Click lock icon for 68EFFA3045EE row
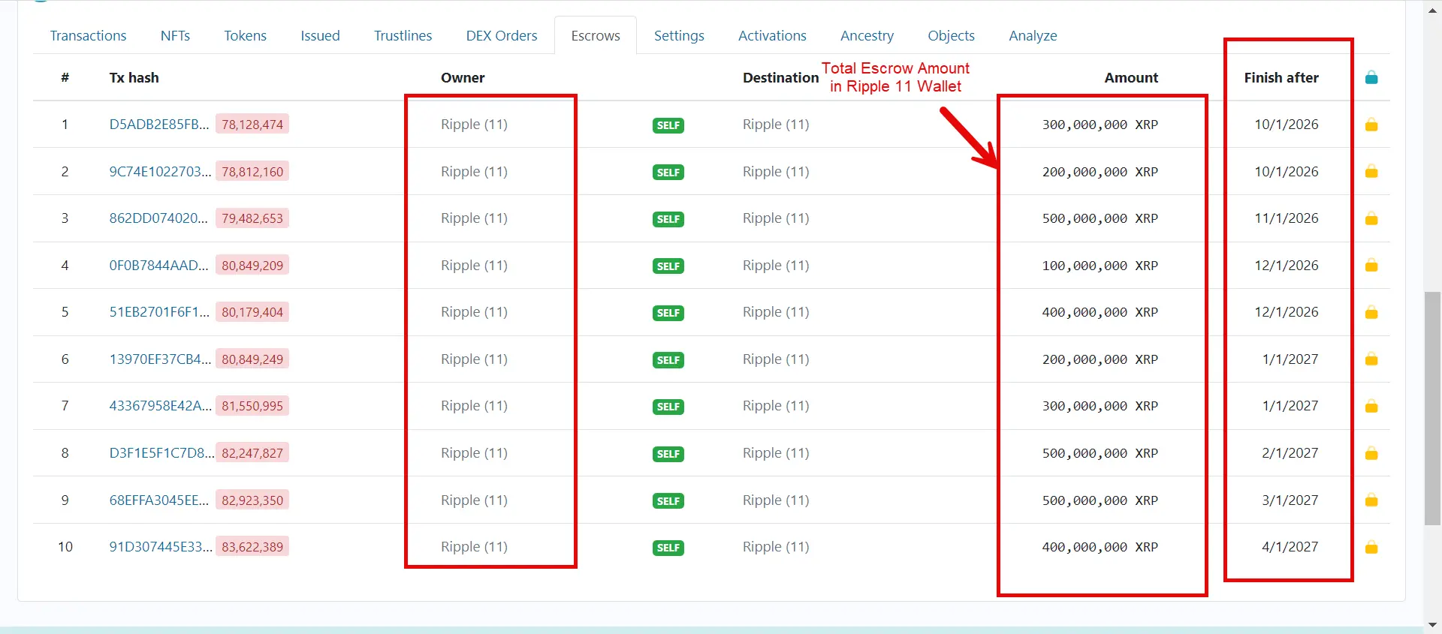 [1371, 500]
